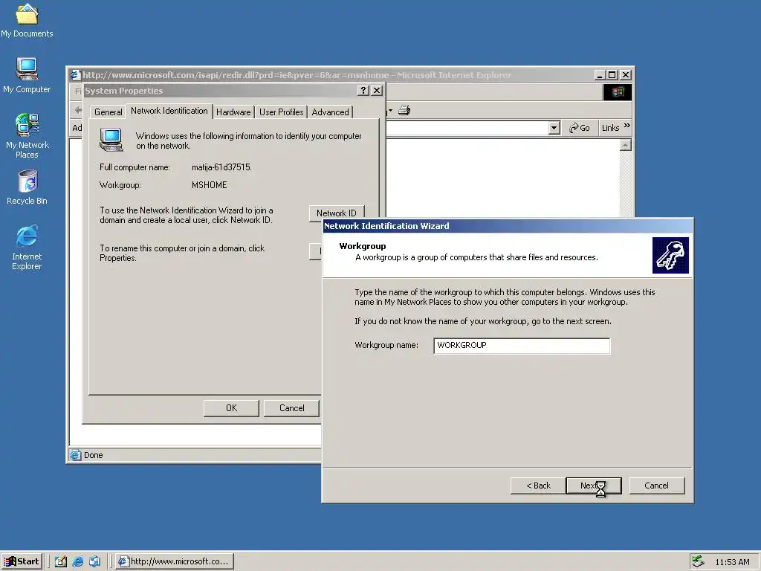Launch Internet Explorer desktop icon
This screenshot has height=571, width=761.
pyautogui.click(x=27, y=247)
